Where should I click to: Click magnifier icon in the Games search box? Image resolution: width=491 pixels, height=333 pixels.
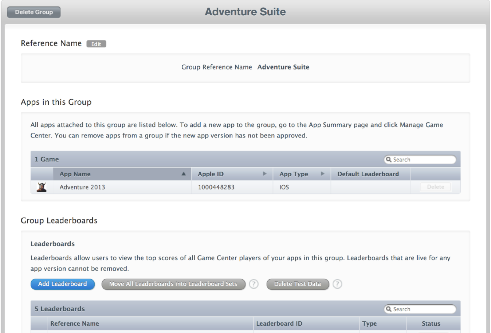[x=389, y=160]
